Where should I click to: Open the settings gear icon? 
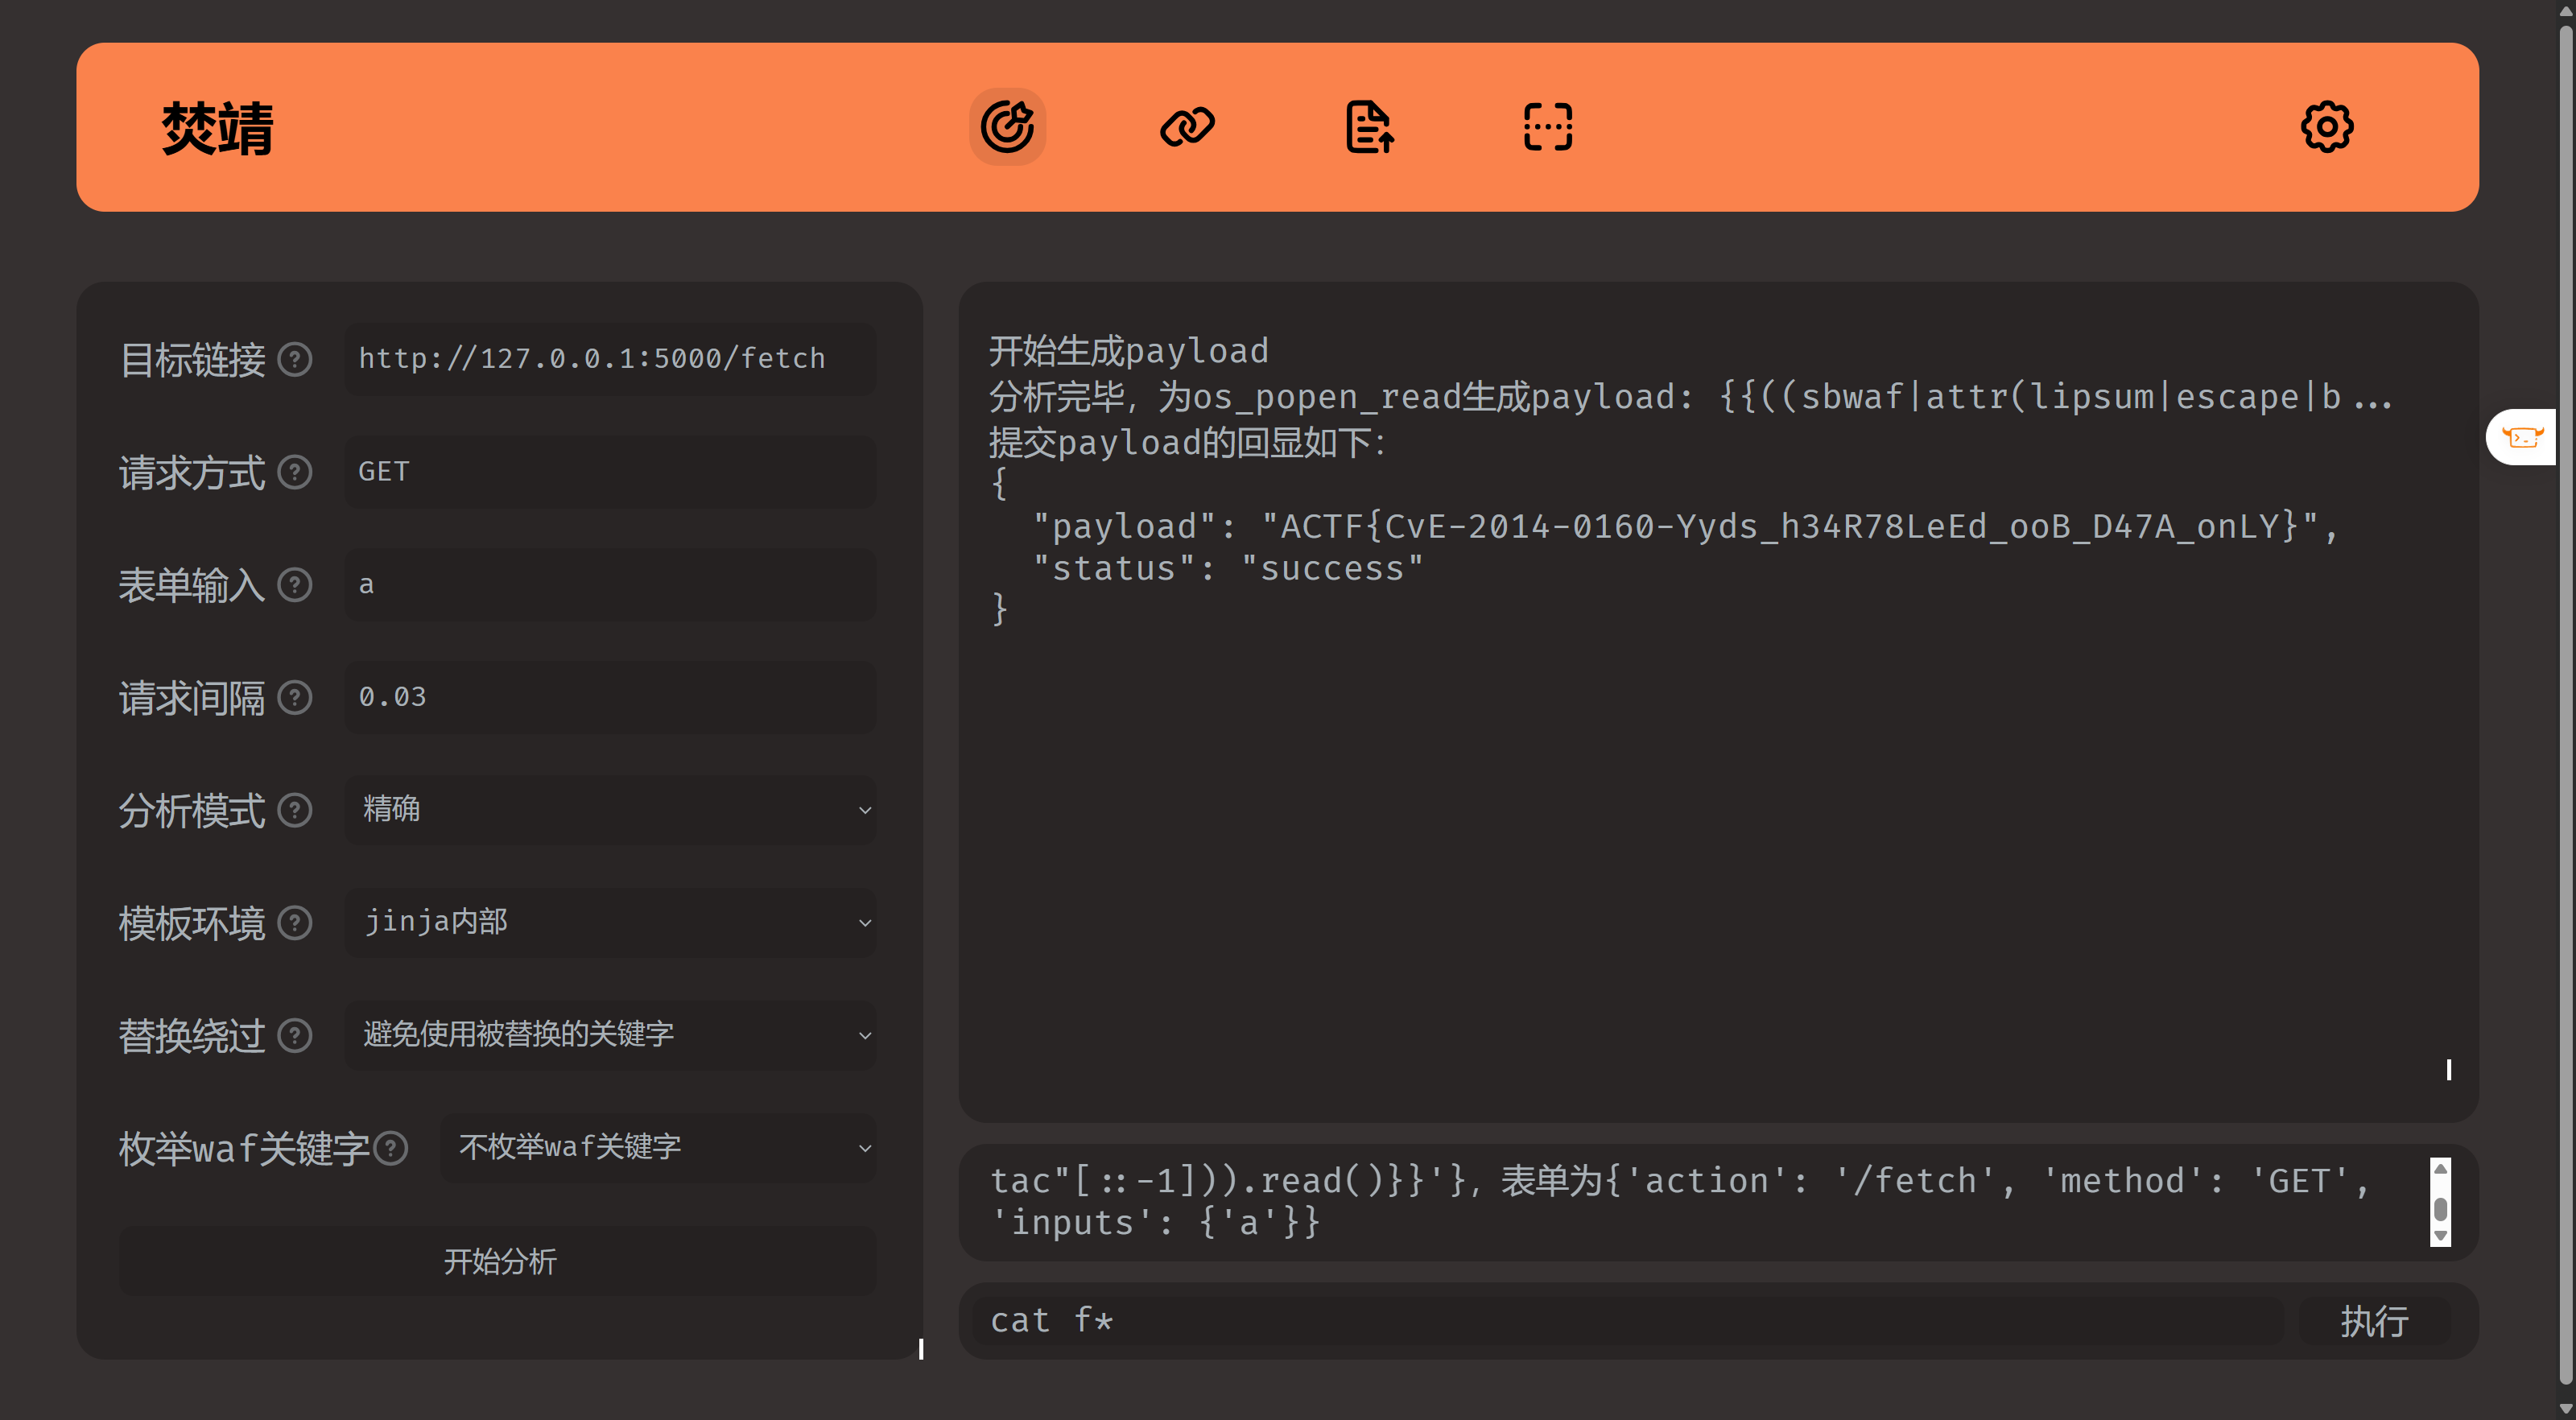[2327, 127]
